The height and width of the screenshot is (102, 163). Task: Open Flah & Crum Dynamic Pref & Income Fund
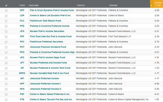(x=52, y=10)
